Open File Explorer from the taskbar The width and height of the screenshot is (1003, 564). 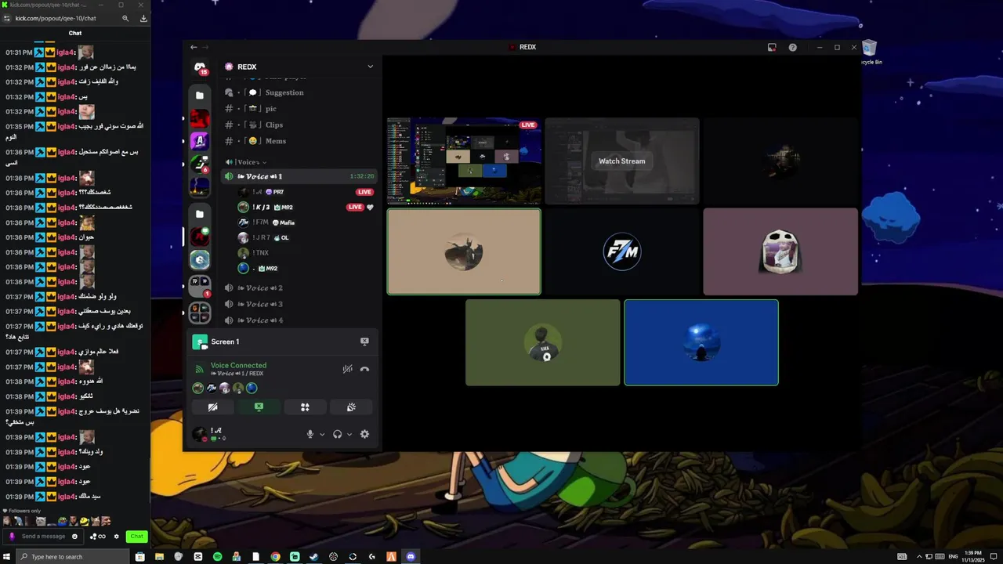point(159,557)
